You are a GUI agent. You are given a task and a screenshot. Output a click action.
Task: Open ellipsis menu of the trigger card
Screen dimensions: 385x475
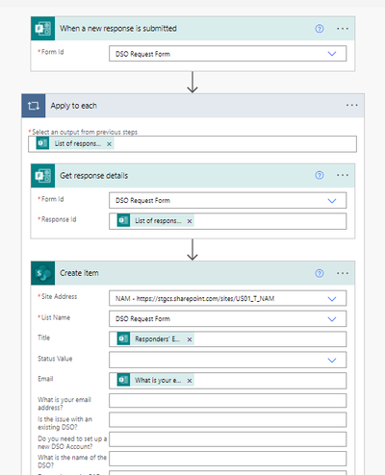pyautogui.click(x=343, y=29)
